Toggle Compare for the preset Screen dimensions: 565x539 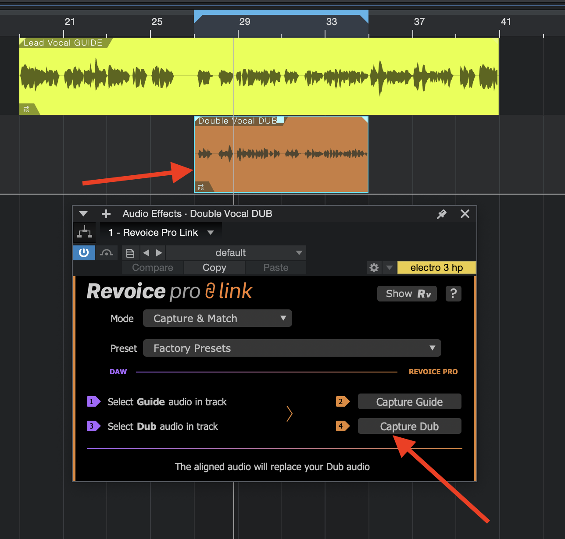click(153, 268)
